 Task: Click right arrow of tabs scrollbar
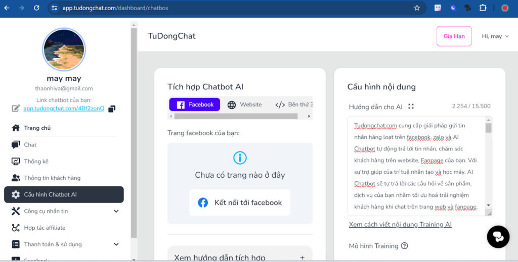click(x=309, y=116)
